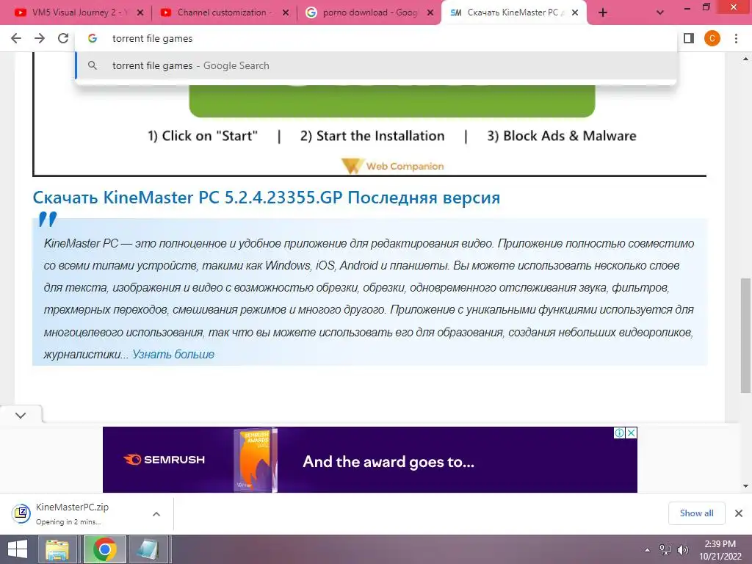This screenshot has width=752, height=564.
Task: Open a new tab with plus button
Action: [603, 13]
